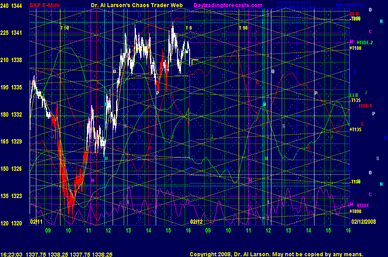Click the "02/11" date label inside the chart
Viewport: 388px width, 257px height.
(x=36, y=221)
